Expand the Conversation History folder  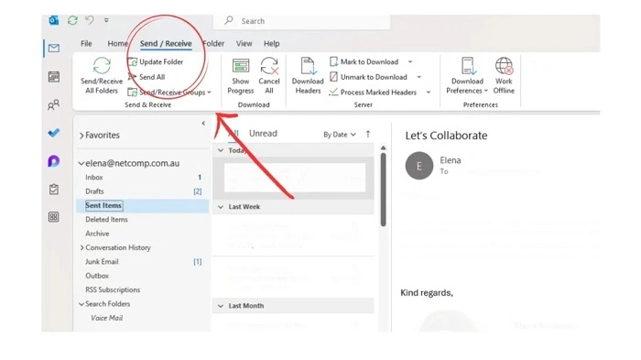(81, 247)
